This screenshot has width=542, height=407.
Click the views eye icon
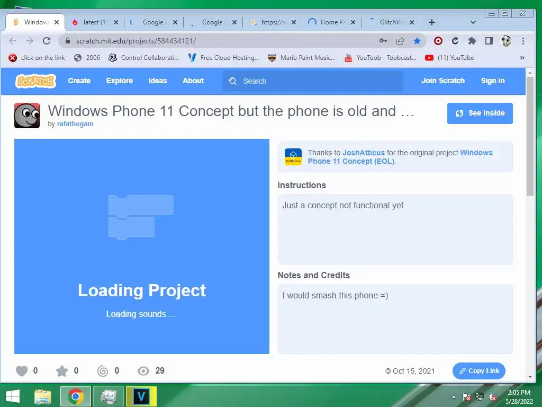143,371
